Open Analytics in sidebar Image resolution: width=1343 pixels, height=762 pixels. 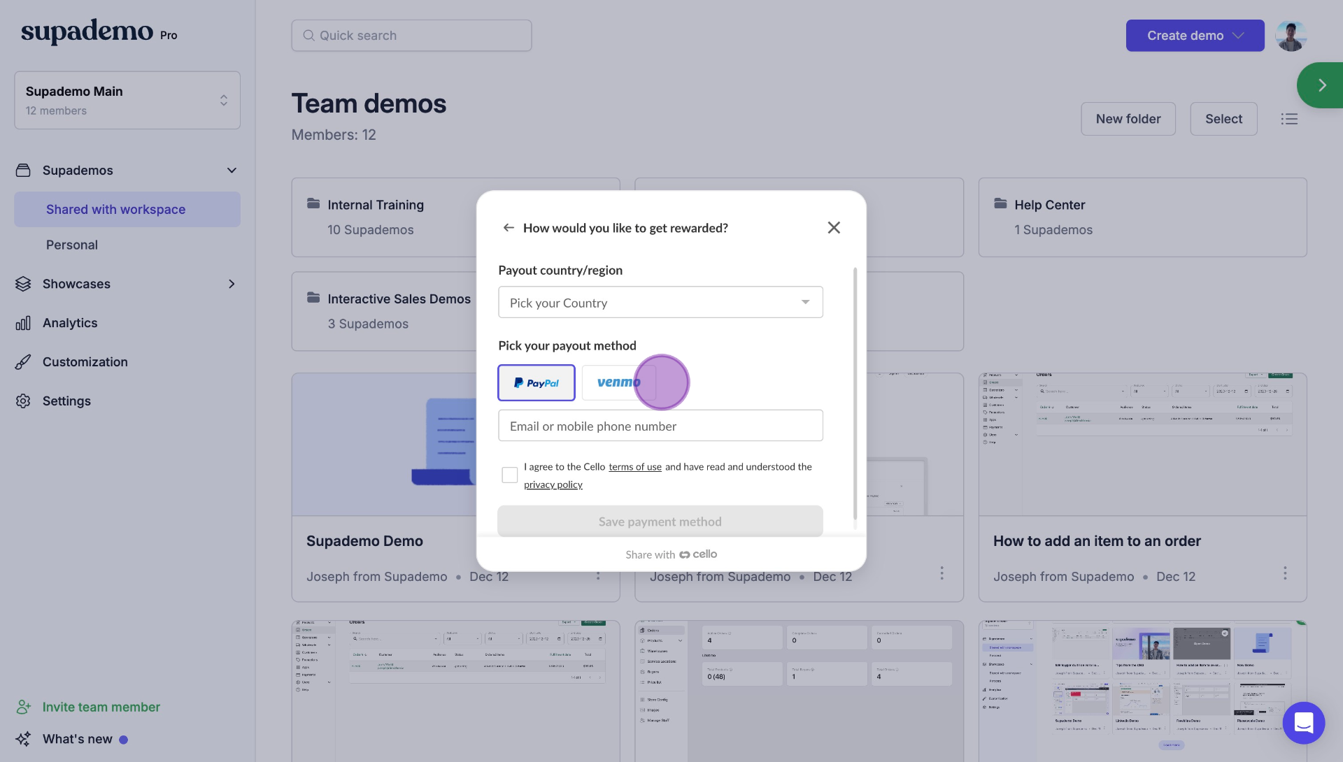pos(70,323)
